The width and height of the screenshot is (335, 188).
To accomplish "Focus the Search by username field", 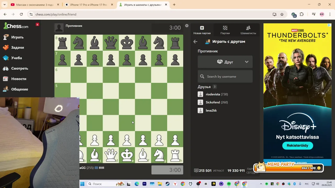I will tap(225, 77).
